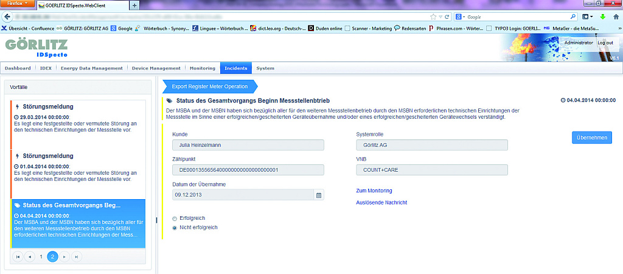Open the Auslösende Nachricht link

pyautogui.click(x=381, y=202)
